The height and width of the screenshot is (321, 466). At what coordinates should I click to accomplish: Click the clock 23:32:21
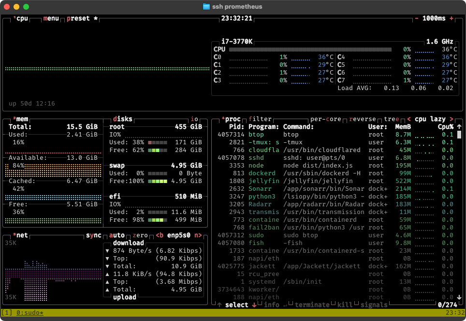coord(236,18)
